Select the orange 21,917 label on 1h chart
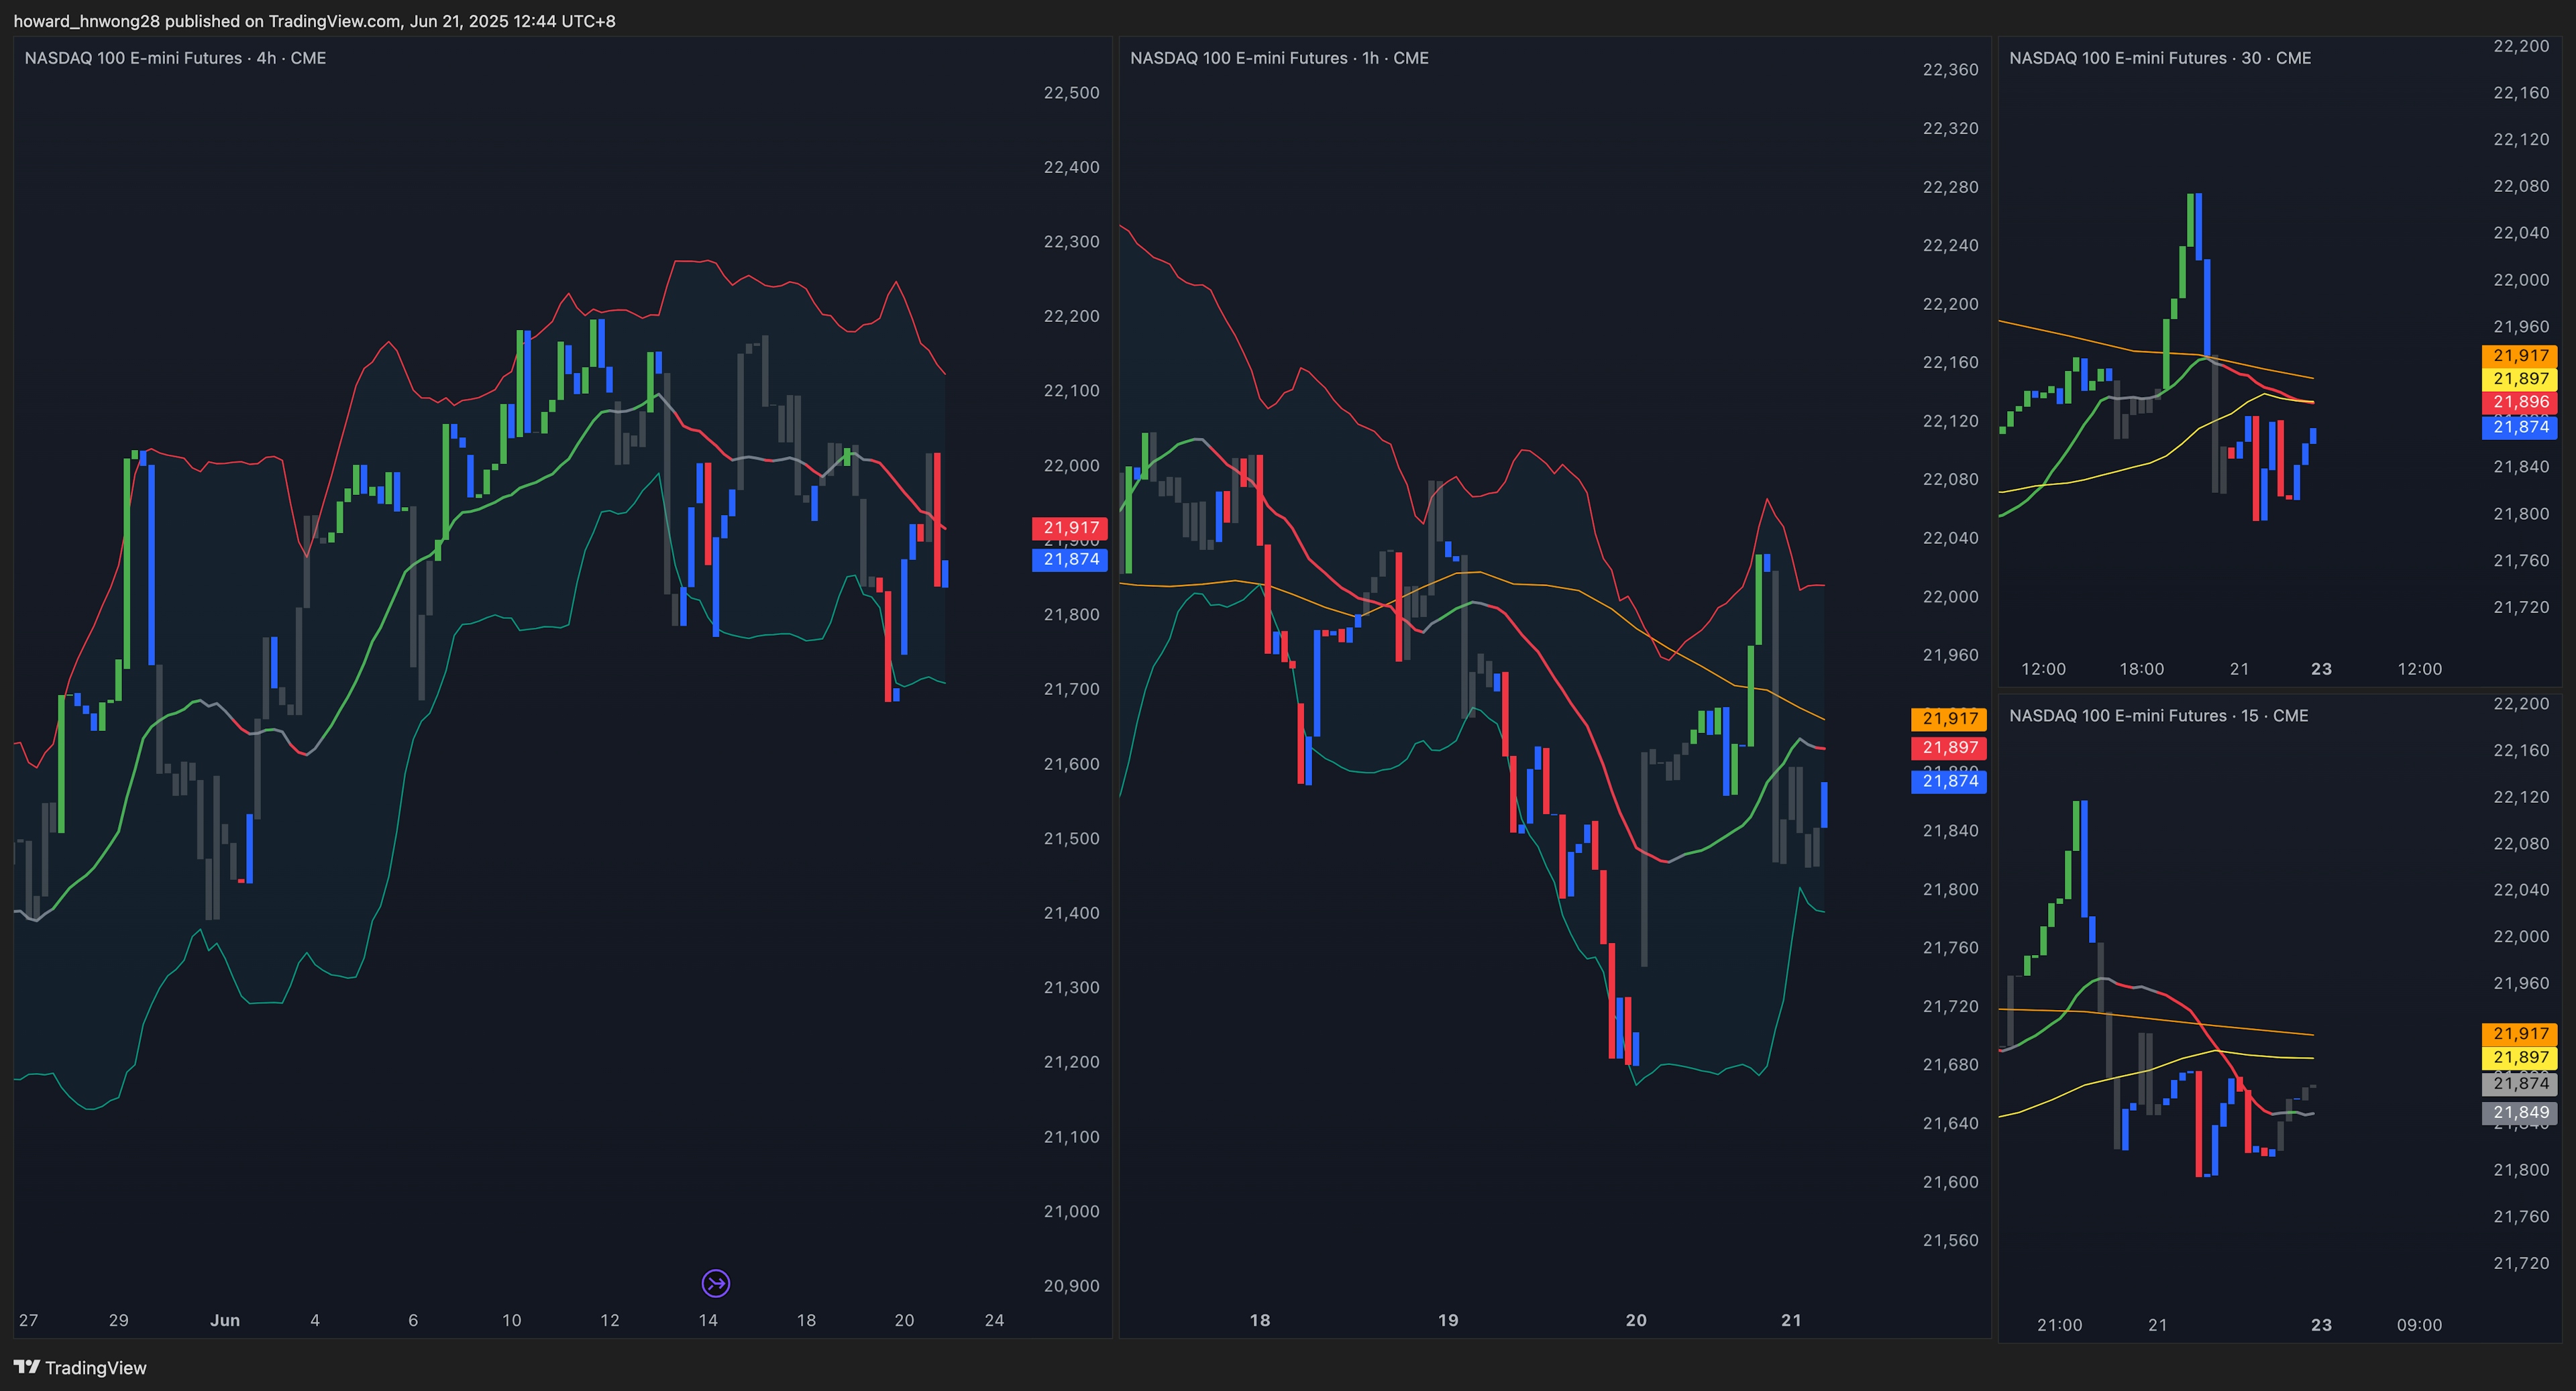Image resolution: width=2576 pixels, height=1391 pixels. pyautogui.click(x=1949, y=718)
